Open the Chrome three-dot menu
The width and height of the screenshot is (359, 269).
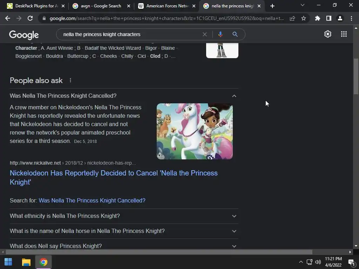(351, 18)
